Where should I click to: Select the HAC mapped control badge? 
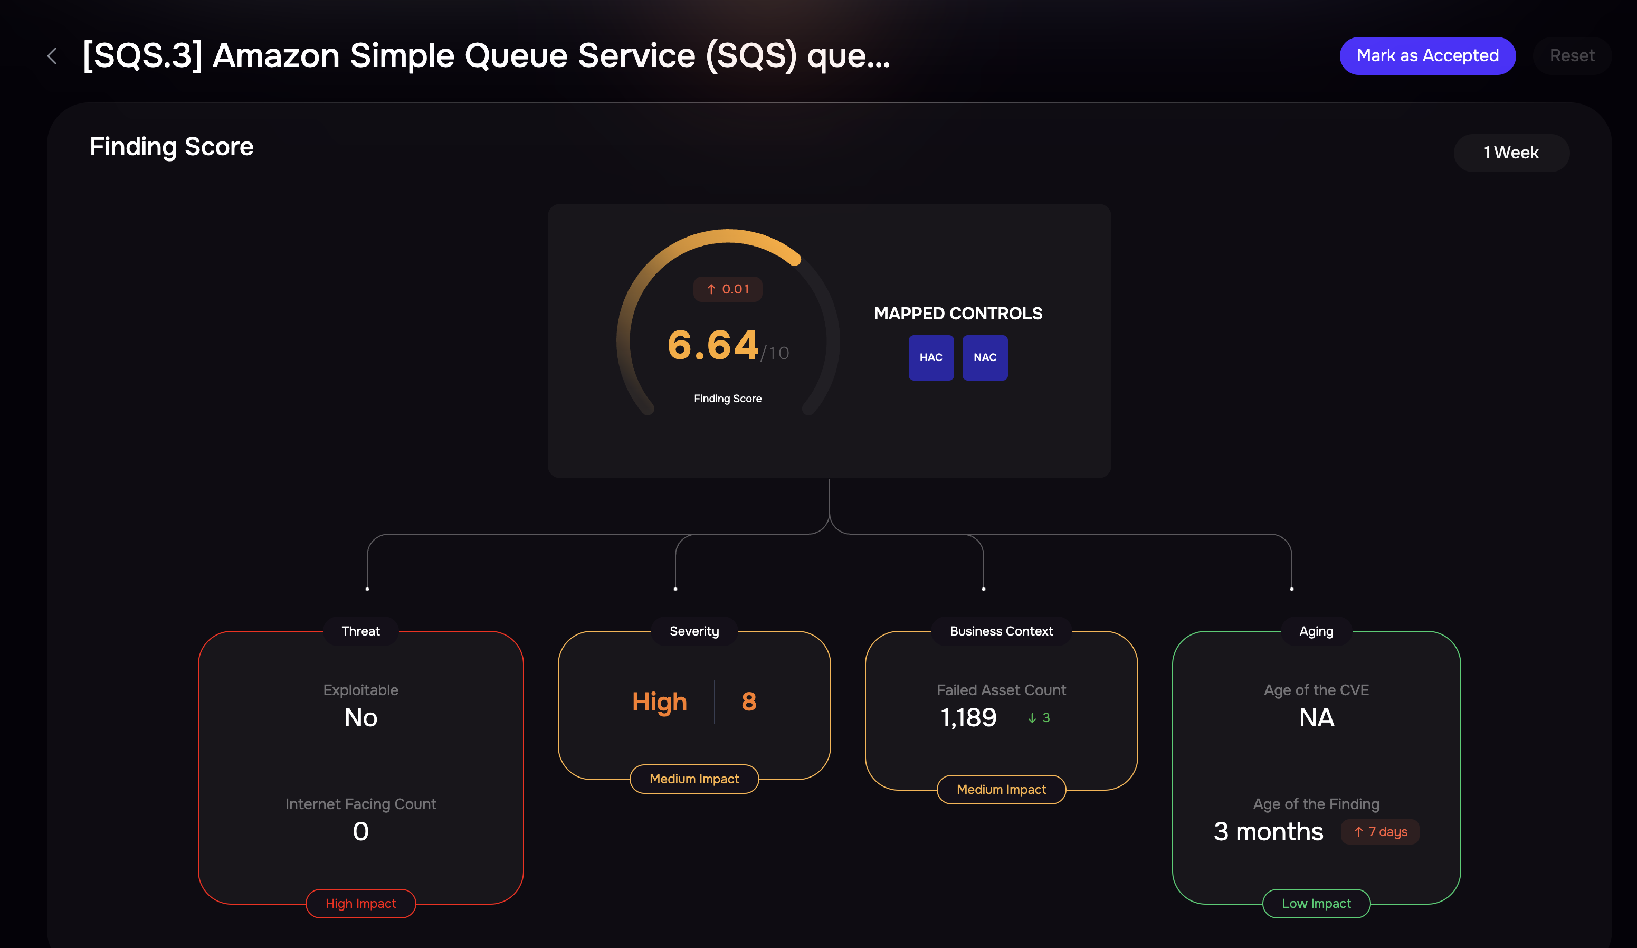point(931,357)
